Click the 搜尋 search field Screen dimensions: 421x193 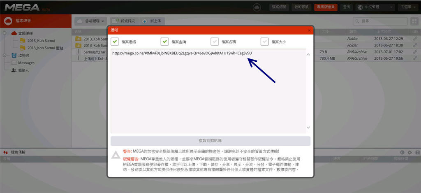pos(380,21)
